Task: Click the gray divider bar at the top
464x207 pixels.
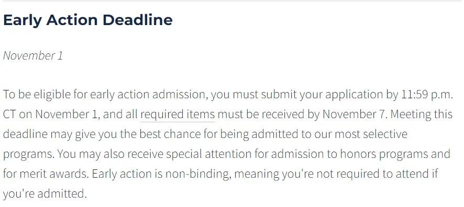Action: (232, 1)
